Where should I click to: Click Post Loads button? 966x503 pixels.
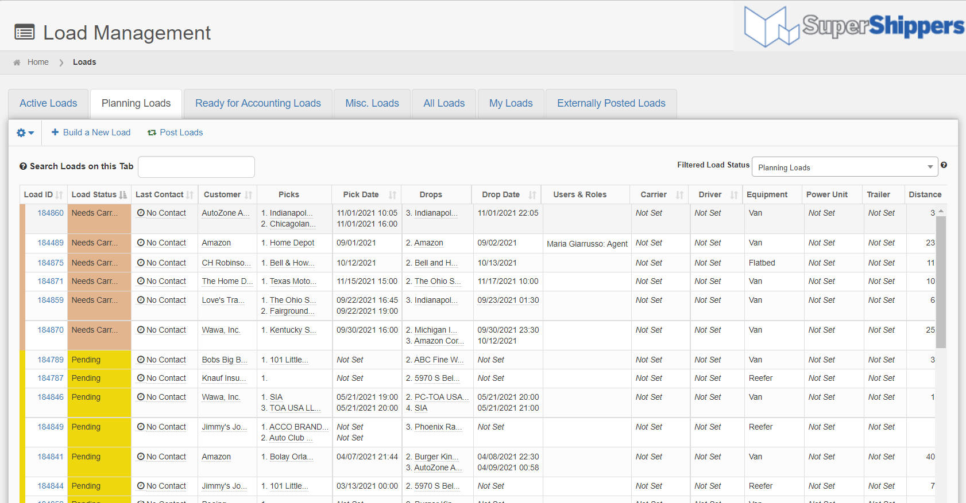[175, 132]
